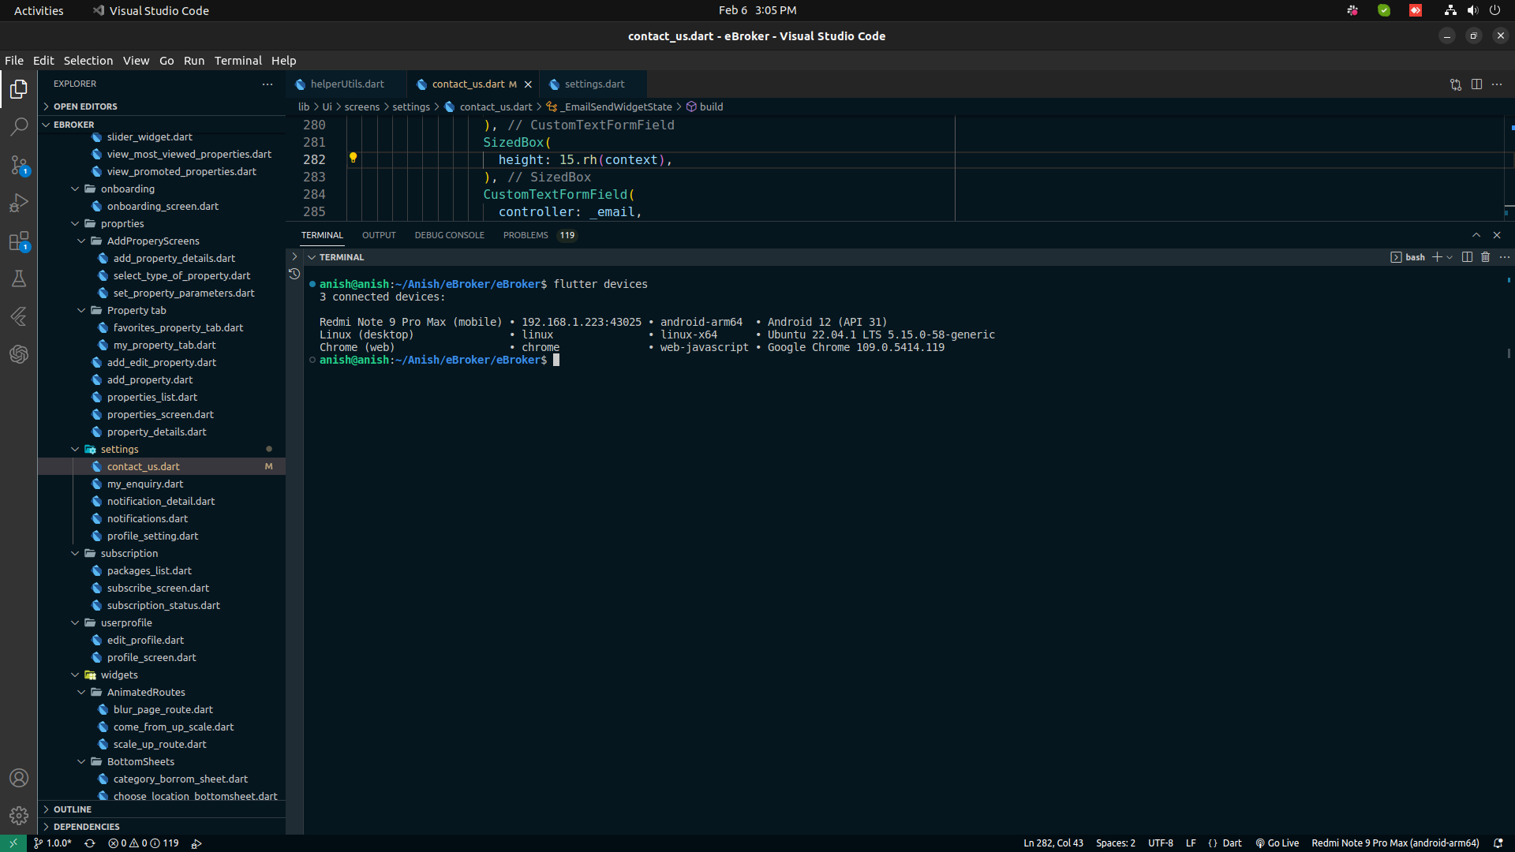The height and width of the screenshot is (852, 1515).
Task: Click Go Live in status bar
Action: [x=1277, y=843]
